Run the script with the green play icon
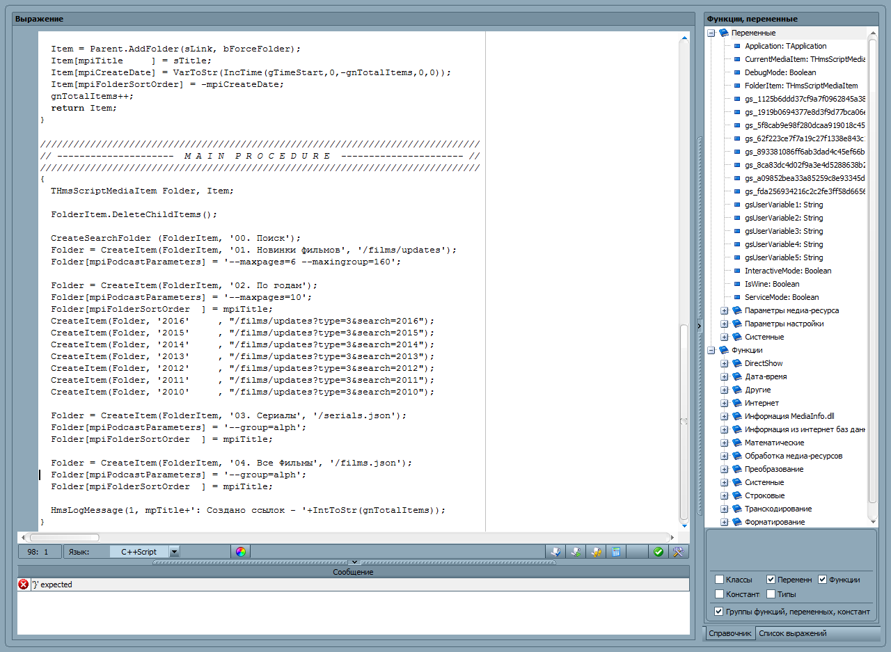The image size is (891, 652). [x=576, y=552]
